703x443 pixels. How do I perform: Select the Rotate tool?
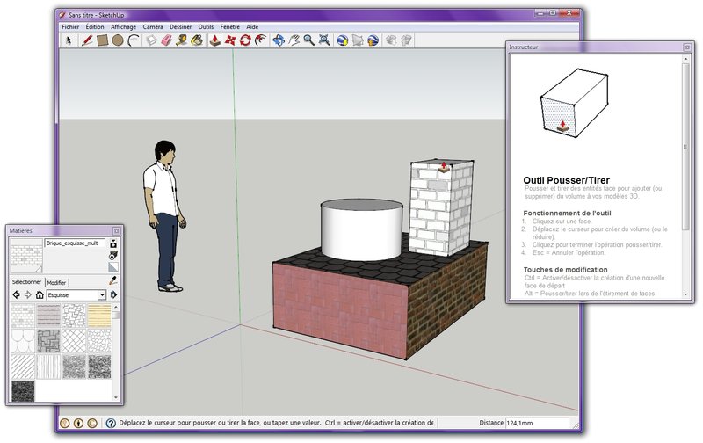coord(245,40)
